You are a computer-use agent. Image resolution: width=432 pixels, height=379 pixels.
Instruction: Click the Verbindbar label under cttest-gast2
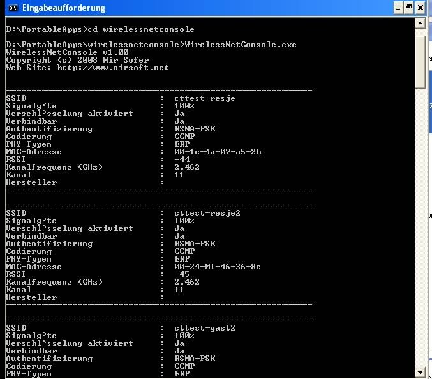[x=31, y=351]
